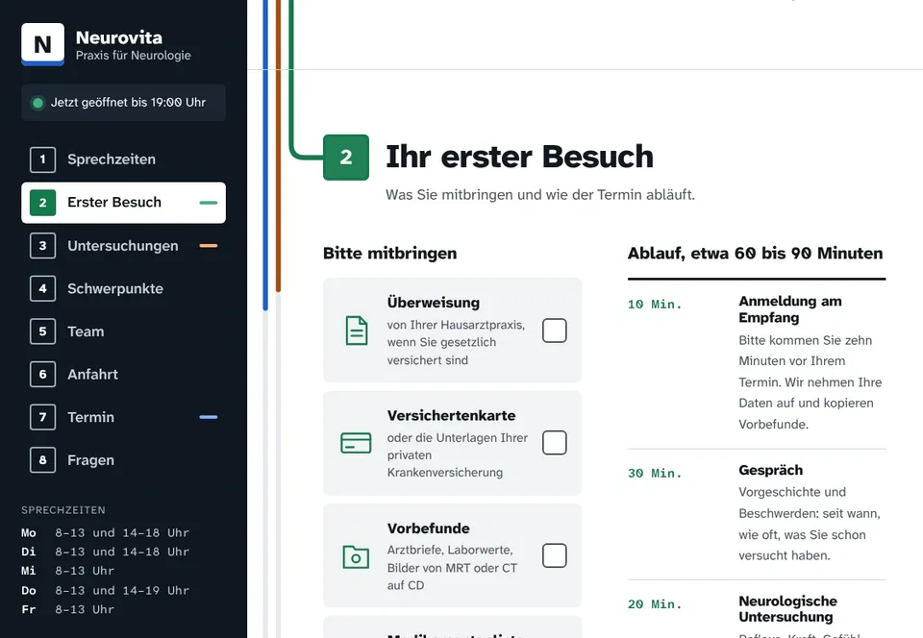Click the folder icon beside Vorbefunde
Image resolution: width=923 pixels, height=638 pixels.
356,556
